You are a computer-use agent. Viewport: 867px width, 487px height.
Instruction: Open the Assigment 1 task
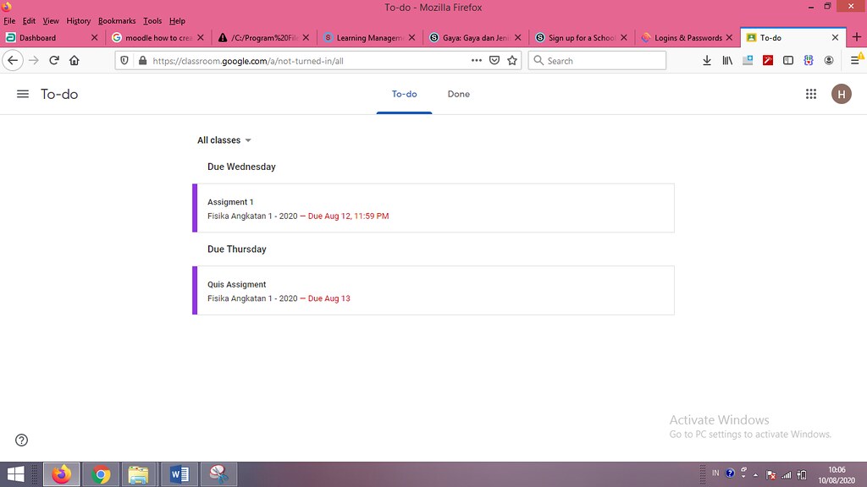tap(433, 208)
